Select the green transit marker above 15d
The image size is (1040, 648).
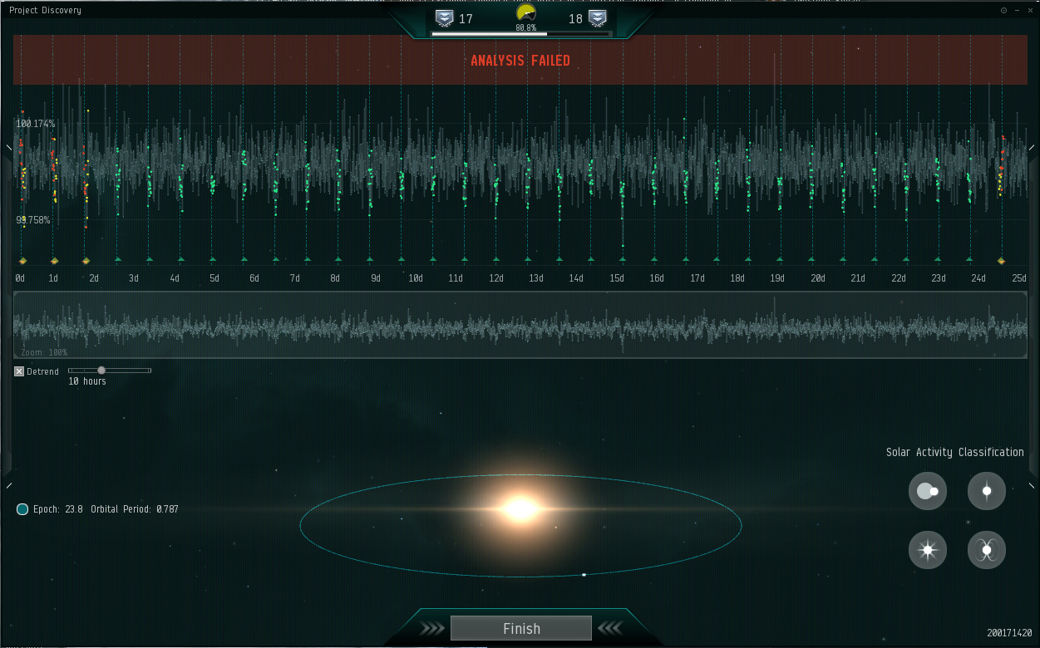click(x=622, y=260)
